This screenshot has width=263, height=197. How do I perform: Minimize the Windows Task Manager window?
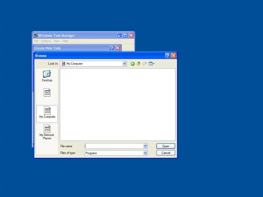pyautogui.click(x=119, y=35)
